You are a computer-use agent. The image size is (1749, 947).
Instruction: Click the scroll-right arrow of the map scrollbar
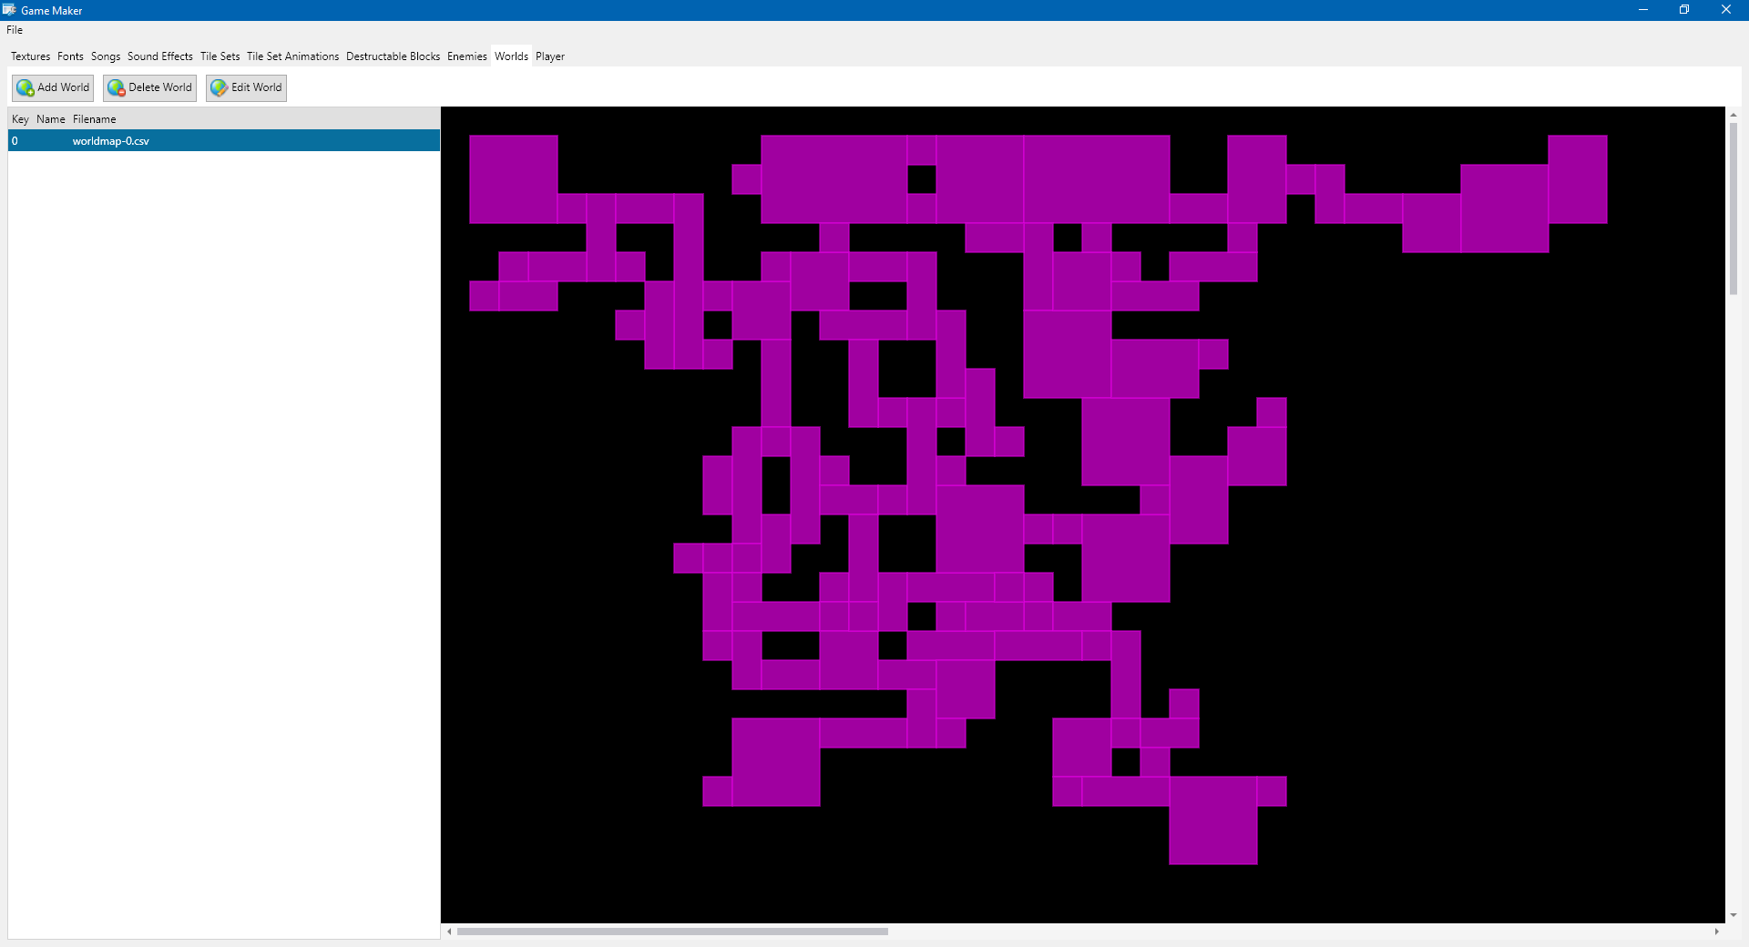[1717, 932]
